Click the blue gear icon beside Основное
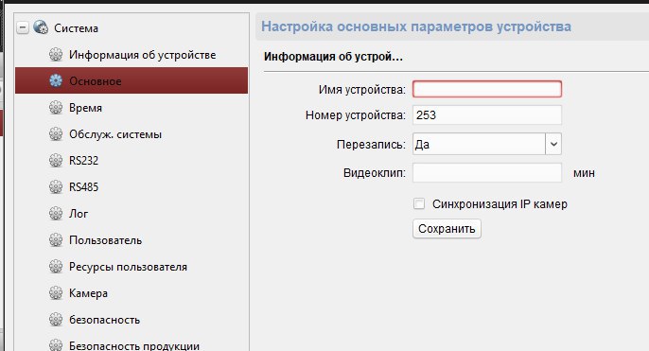This screenshot has width=649, height=351. click(x=56, y=80)
